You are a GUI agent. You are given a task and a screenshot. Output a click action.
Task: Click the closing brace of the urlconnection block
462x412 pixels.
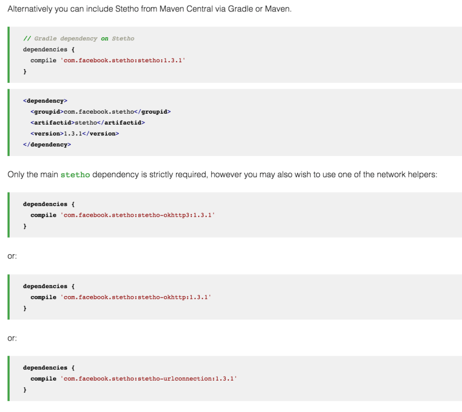25,390
